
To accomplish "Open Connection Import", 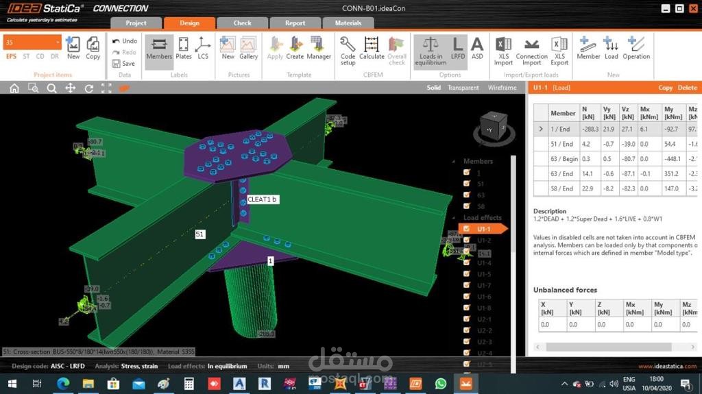I will pyautogui.click(x=531, y=51).
